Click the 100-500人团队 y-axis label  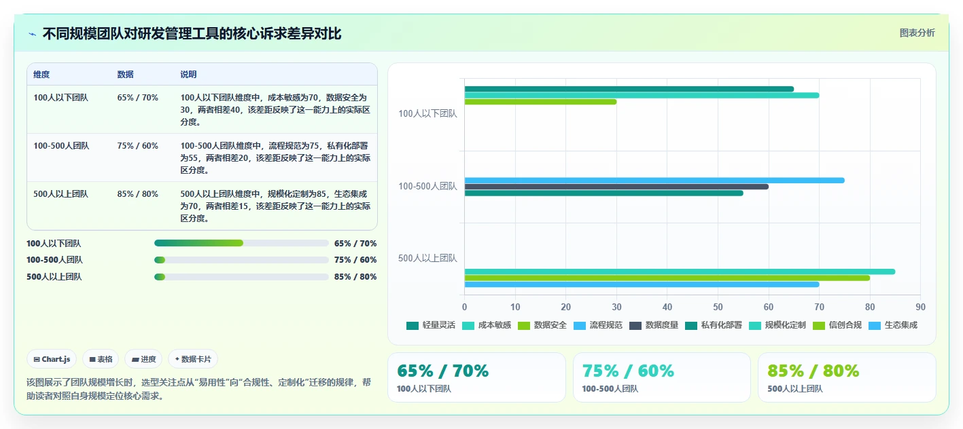(427, 186)
